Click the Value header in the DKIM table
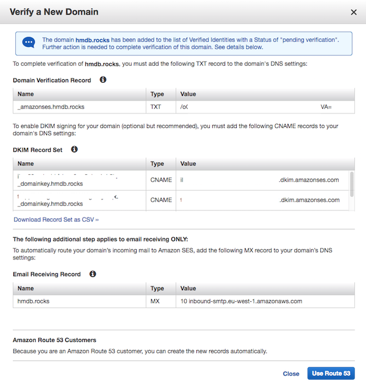Viewport: 366px width, 387px height. (x=188, y=163)
